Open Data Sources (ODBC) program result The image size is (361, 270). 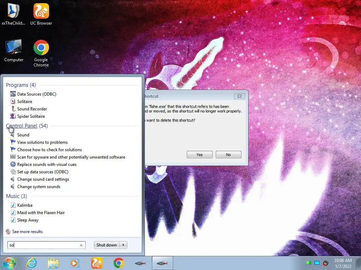pos(37,94)
